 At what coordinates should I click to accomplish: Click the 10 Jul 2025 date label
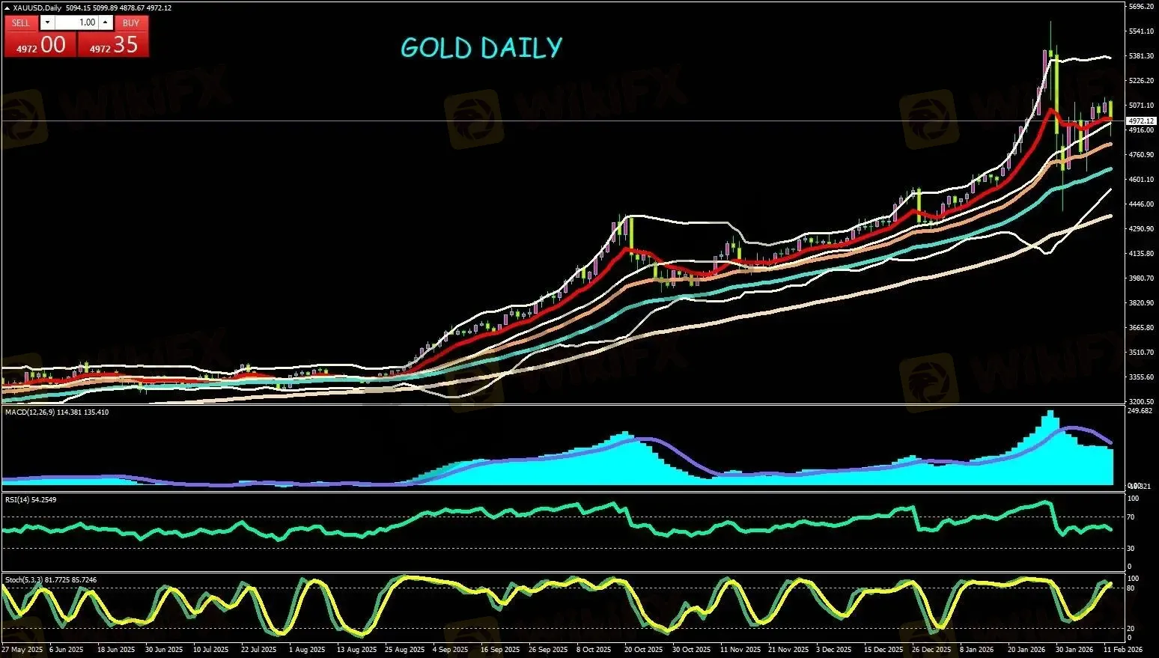coord(211,650)
